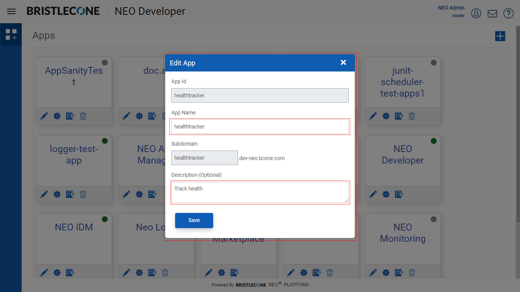Open the hamburger navigation menu
The image size is (520, 292).
point(11,11)
